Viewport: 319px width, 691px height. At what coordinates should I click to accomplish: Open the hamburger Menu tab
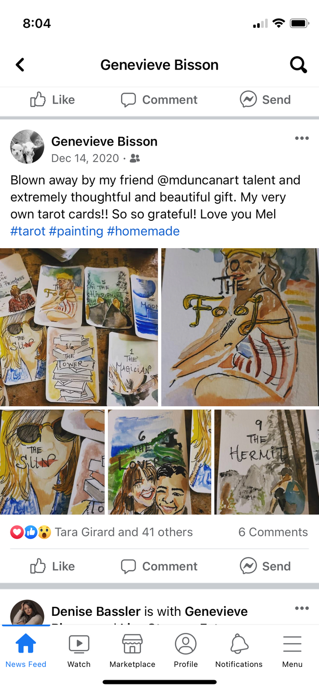click(293, 651)
